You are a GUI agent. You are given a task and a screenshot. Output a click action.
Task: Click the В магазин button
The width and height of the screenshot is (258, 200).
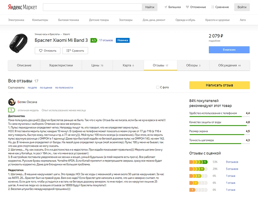tap(229, 50)
